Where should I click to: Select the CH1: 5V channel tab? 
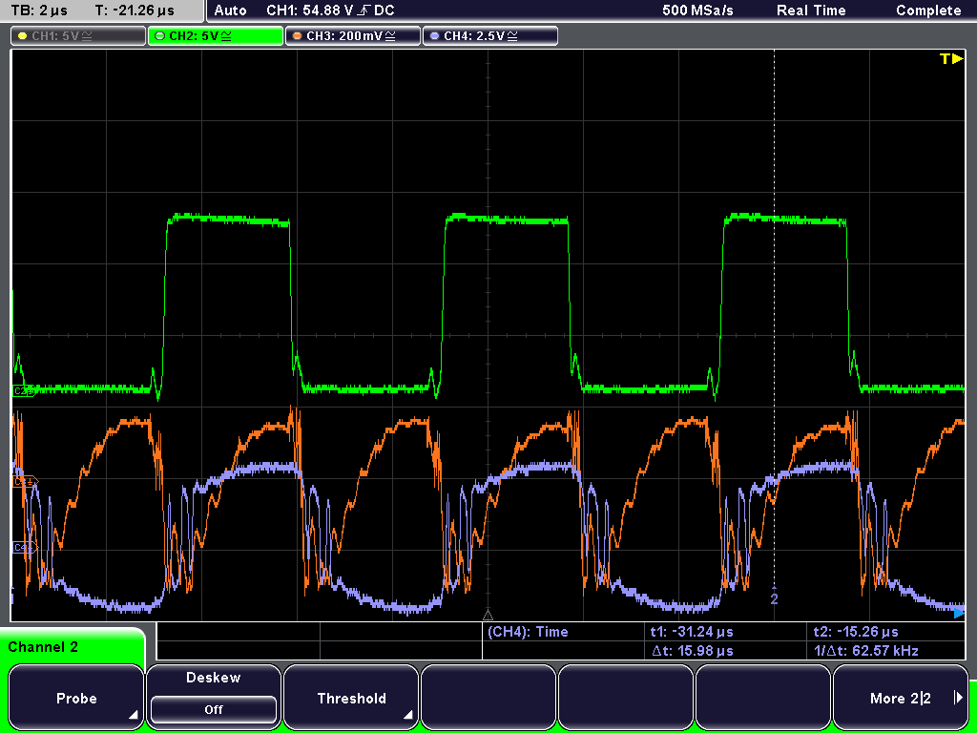coord(78,36)
